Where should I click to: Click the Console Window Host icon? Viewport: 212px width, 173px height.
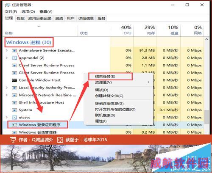[x=14, y=80]
